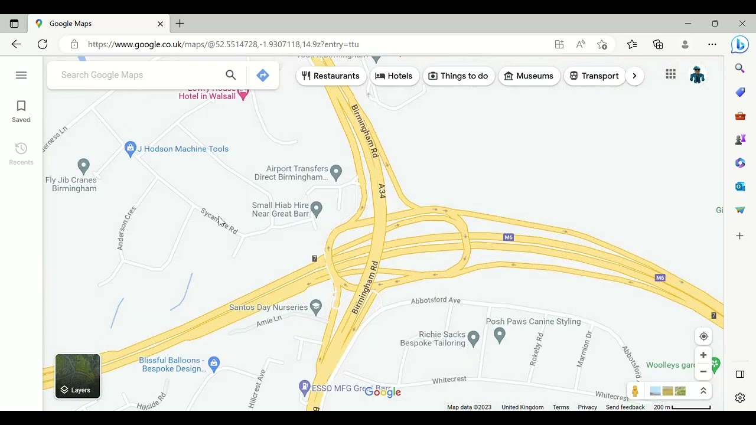756x425 pixels.
Task: Open browser Collections icon
Action: [658, 44]
